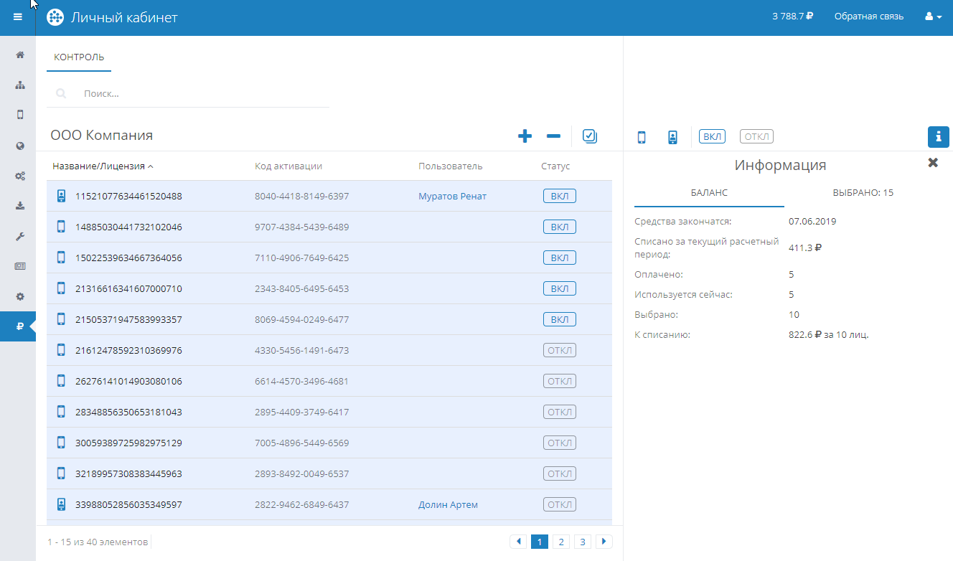Image resolution: width=953 pixels, height=561 pixels.
Task: Open the wrench tools sidebar icon
Action: (20, 236)
